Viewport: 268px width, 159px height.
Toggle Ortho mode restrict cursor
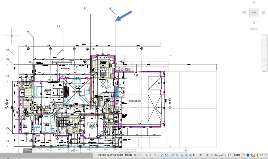click(x=151, y=155)
